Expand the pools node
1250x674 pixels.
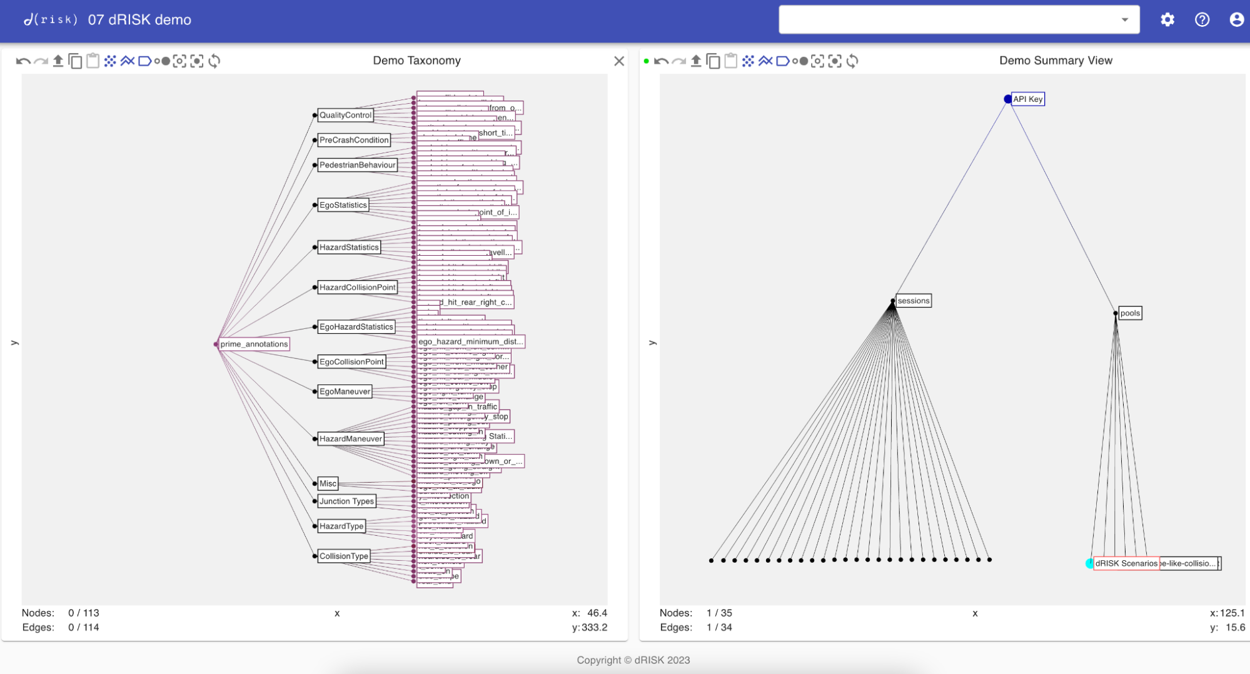1129,313
